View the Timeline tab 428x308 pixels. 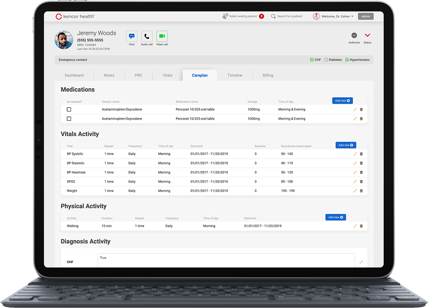click(235, 75)
